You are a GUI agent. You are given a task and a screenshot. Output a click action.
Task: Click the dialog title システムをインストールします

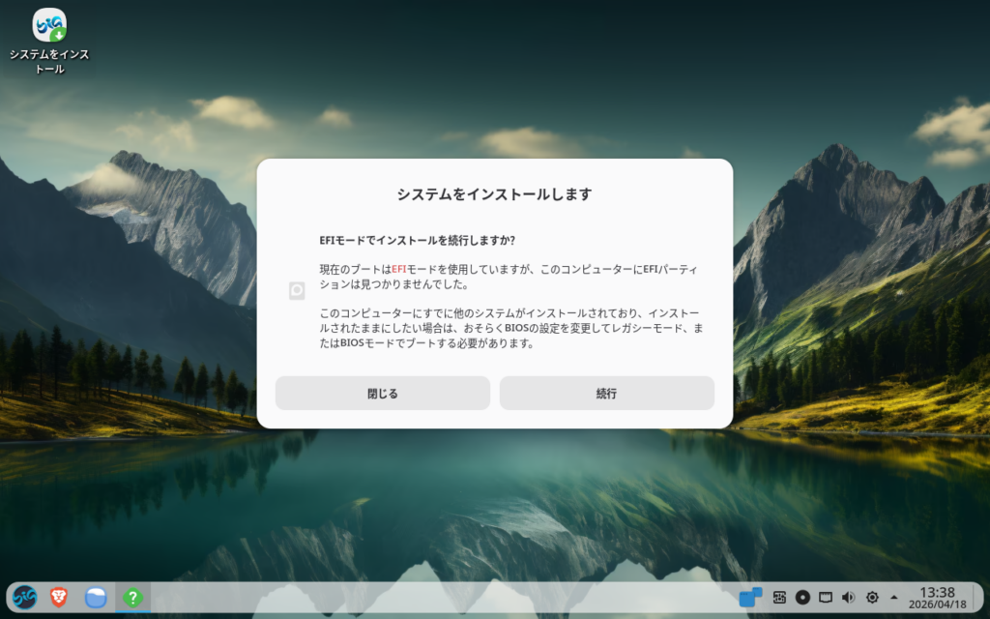coord(494,194)
